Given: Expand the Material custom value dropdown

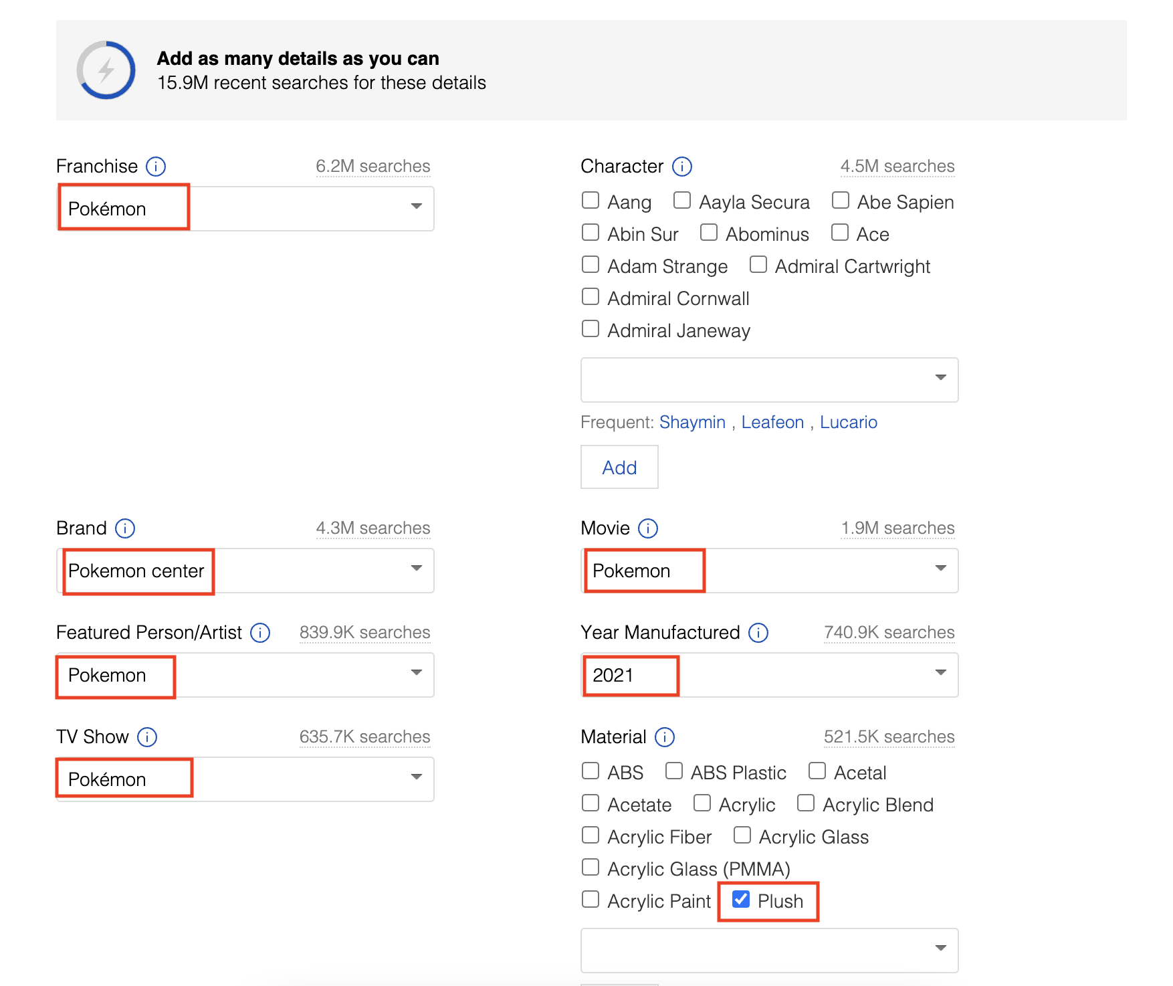Looking at the screenshot, I should (x=770, y=951).
